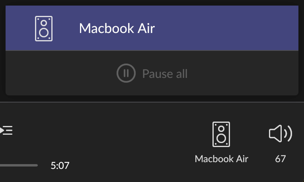The height and width of the screenshot is (182, 304).
Task: Click the end of the seek bar
Action: [x=37, y=165]
